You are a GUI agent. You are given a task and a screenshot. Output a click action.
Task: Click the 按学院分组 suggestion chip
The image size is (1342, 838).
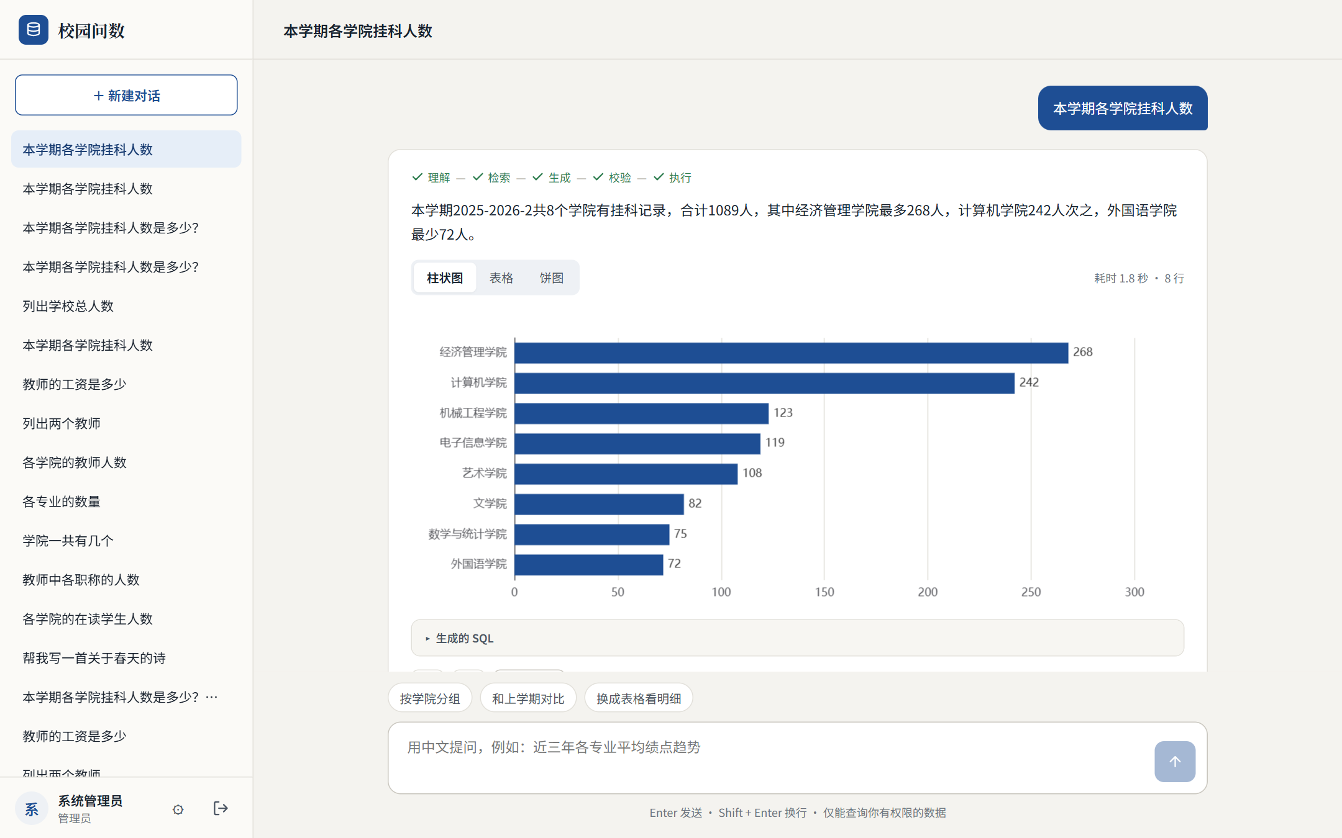tap(430, 698)
